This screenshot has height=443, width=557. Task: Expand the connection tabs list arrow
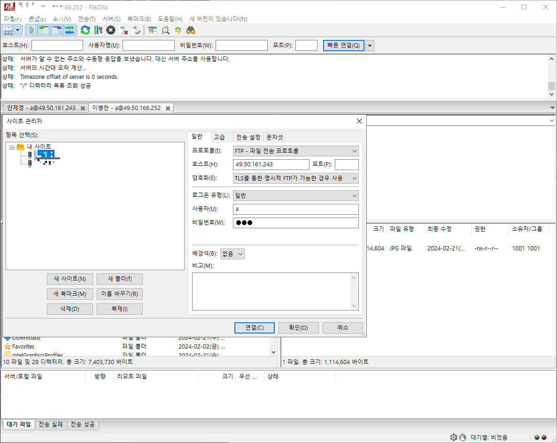click(x=552, y=108)
